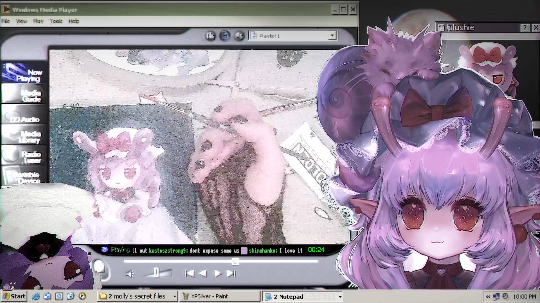Click the volume slider knob
Image resolution: width=540 pixels, height=303 pixels.
[x=156, y=273]
